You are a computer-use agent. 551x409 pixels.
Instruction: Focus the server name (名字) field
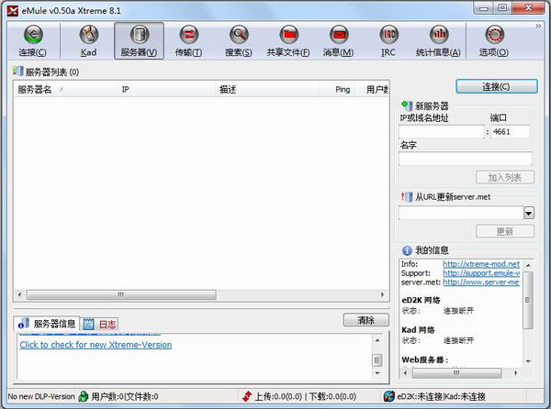[x=466, y=159]
